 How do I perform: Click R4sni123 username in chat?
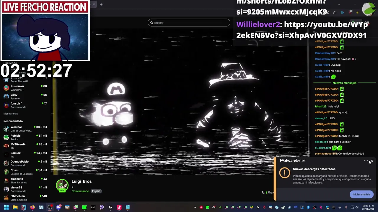pyautogui.click(x=321, y=106)
